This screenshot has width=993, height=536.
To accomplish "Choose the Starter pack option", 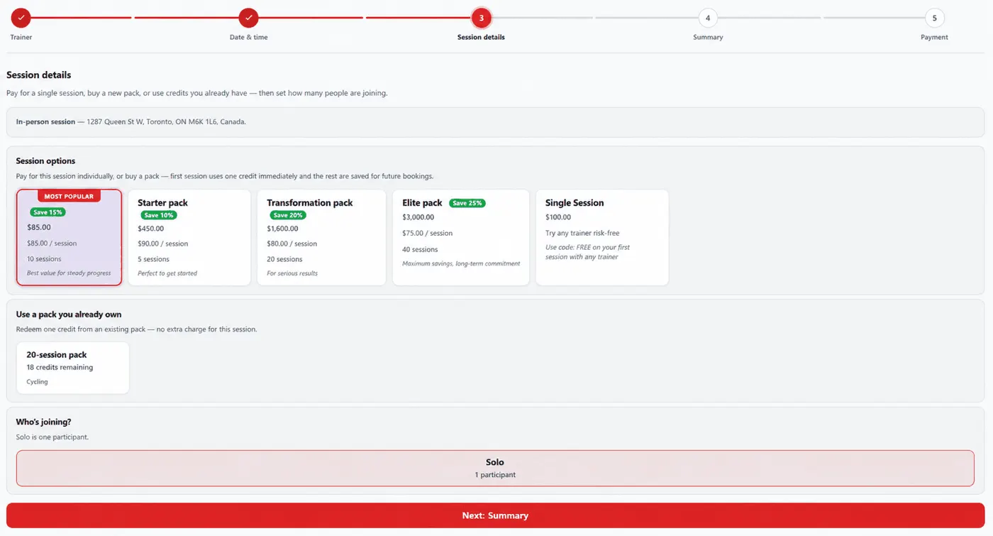I will click(189, 237).
